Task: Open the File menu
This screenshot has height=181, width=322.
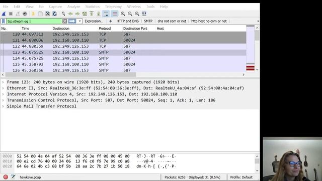Action: click(6, 7)
